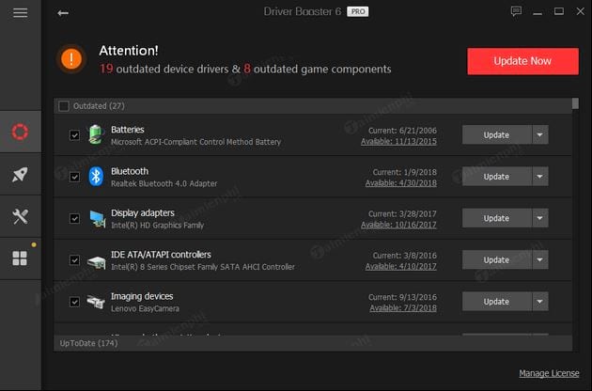The height and width of the screenshot is (391, 592).
Task: Uncheck the Imaging devices checkbox
Action: [74, 302]
